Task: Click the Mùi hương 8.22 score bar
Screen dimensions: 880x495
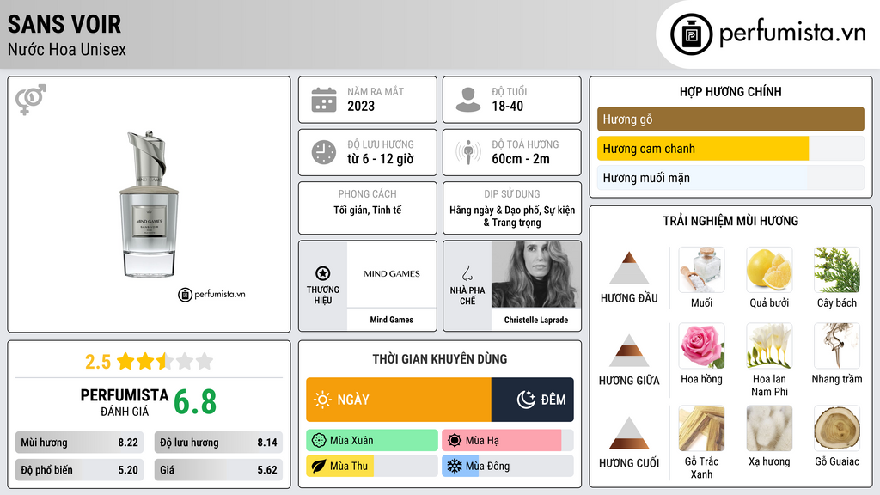Action: tap(79, 443)
